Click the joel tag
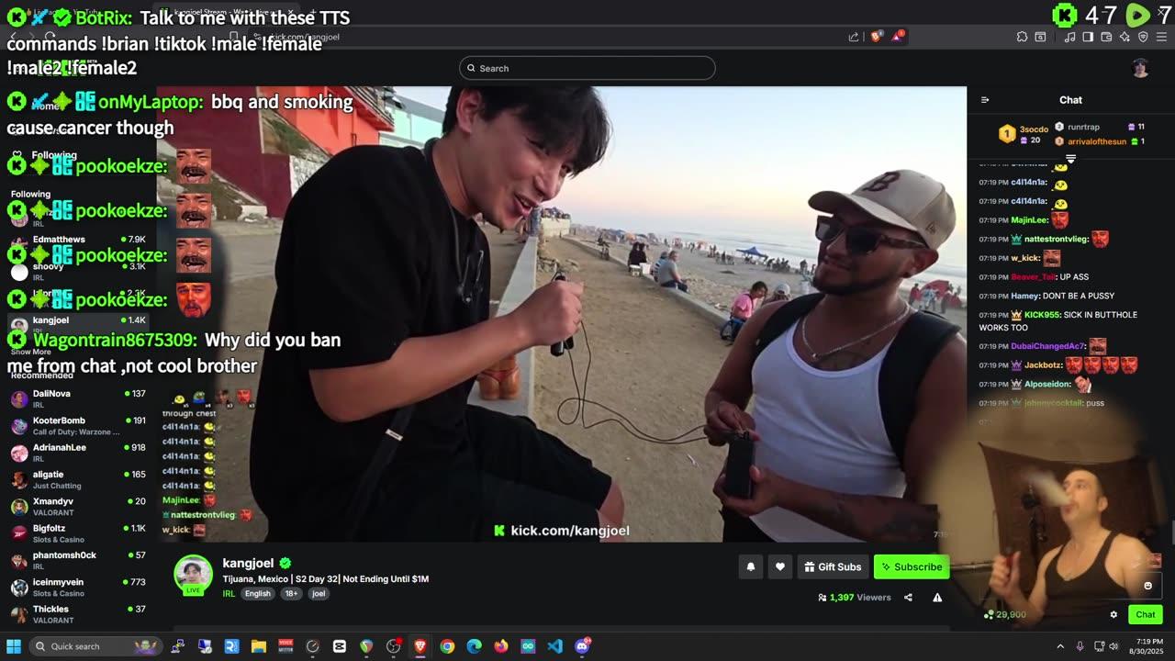Viewport: 1175px width, 661px height. (319, 593)
